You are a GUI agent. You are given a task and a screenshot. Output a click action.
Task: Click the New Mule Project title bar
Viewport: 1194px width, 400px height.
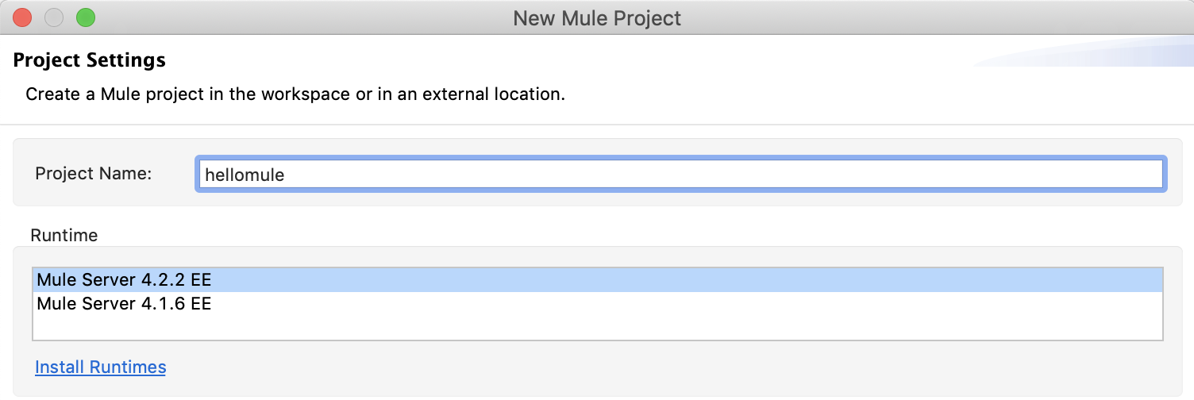tap(597, 17)
